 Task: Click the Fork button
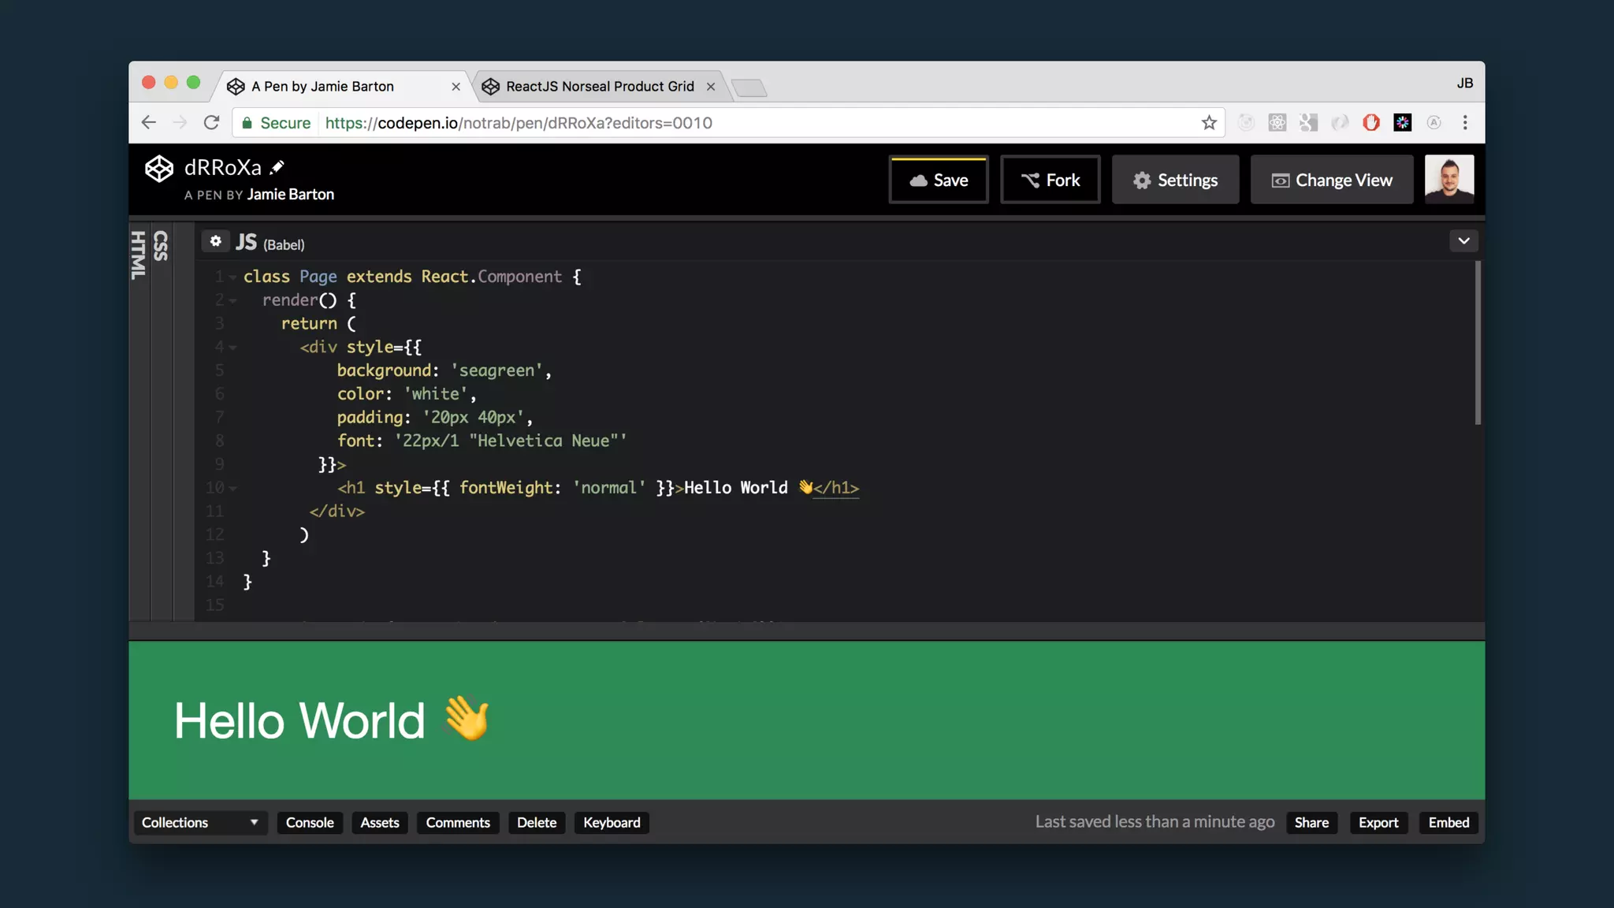tap(1050, 180)
